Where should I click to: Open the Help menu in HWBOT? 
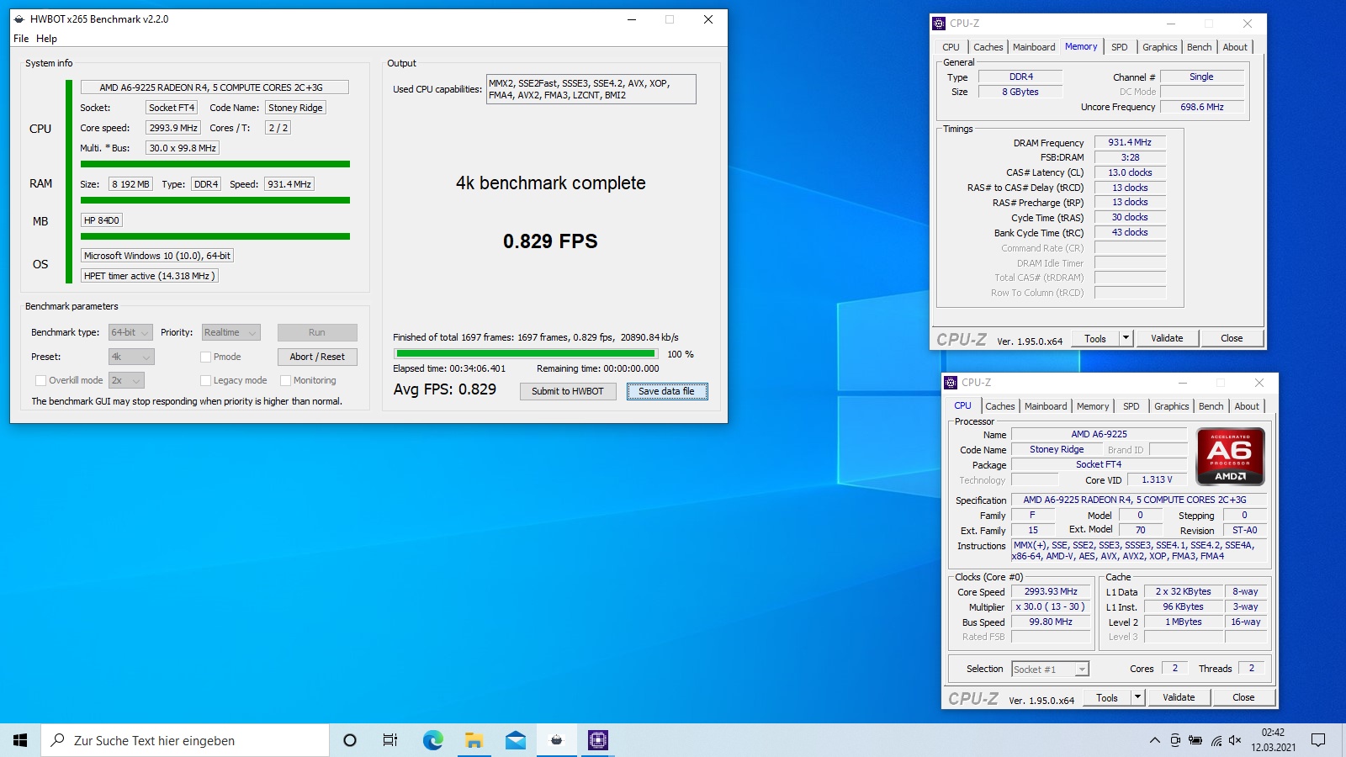pyautogui.click(x=46, y=39)
